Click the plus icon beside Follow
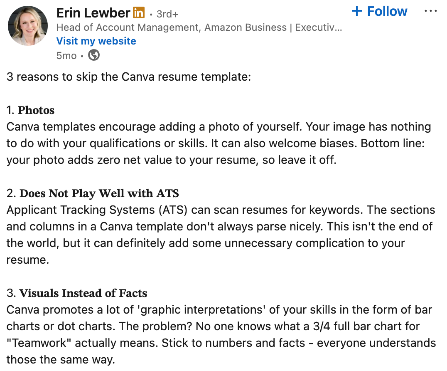Image resolution: width=447 pixels, height=371 pixels. click(x=357, y=11)
